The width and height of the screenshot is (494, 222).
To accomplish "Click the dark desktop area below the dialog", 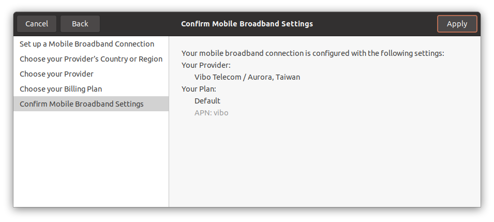I will 247,215.
